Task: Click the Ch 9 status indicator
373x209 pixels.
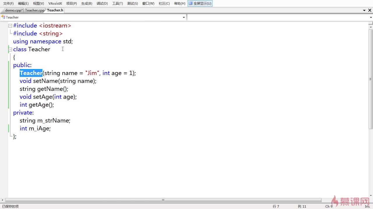Action: click(x=329, y=206)
